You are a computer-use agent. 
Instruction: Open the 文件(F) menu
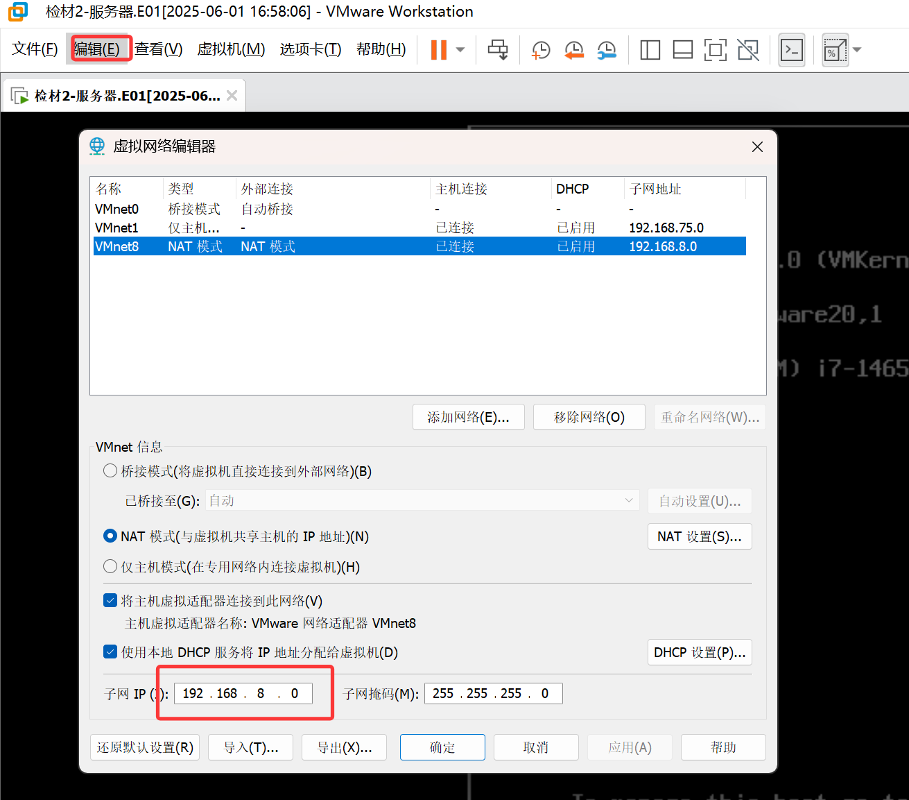click(35, 49)
